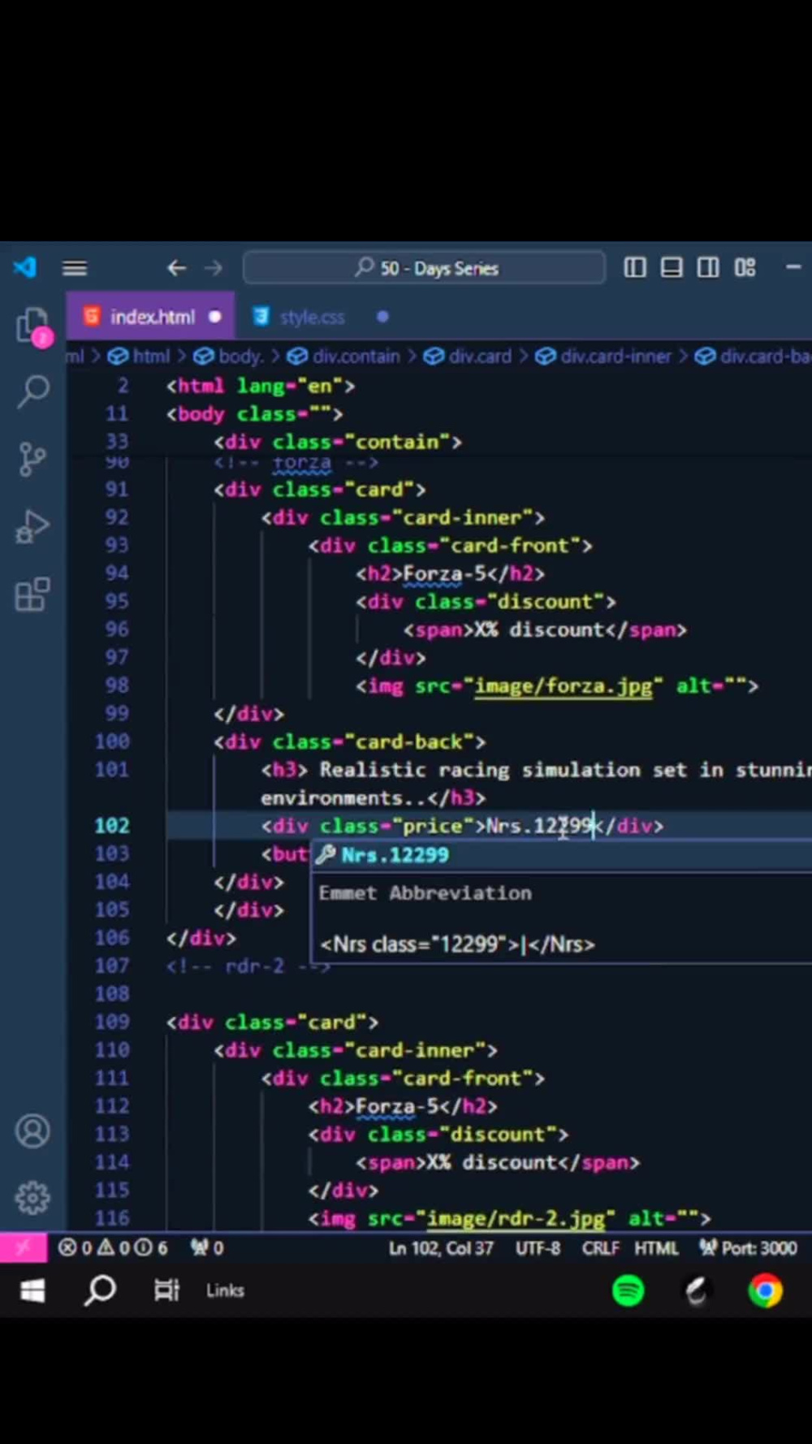Click ports forwarded '0' status item
The height and width of the screenshot is (1444, 812).
(x=206, y=1248)
